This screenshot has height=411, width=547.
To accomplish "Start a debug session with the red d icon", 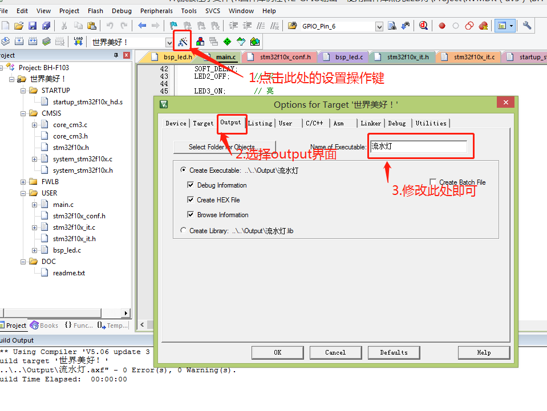I will [423, 26].
